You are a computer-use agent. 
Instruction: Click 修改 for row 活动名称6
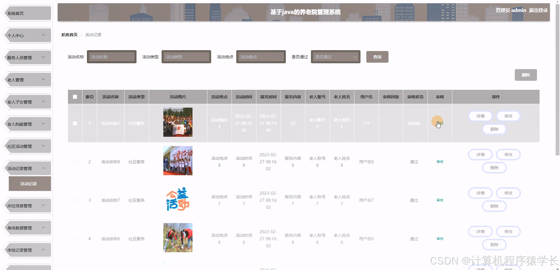pyautogui.click(x=508, y=232)
